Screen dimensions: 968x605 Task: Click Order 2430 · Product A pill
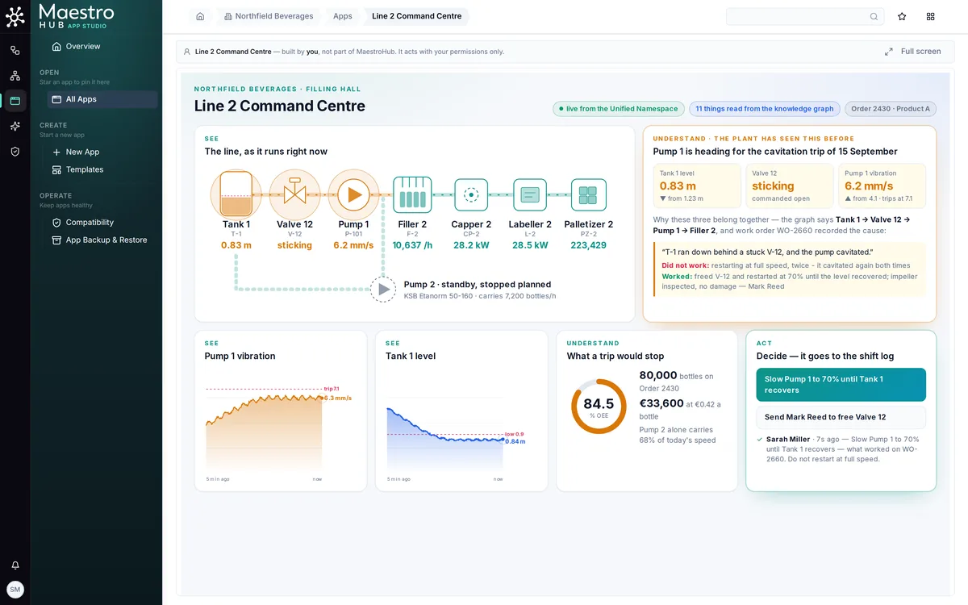point(891,109)
